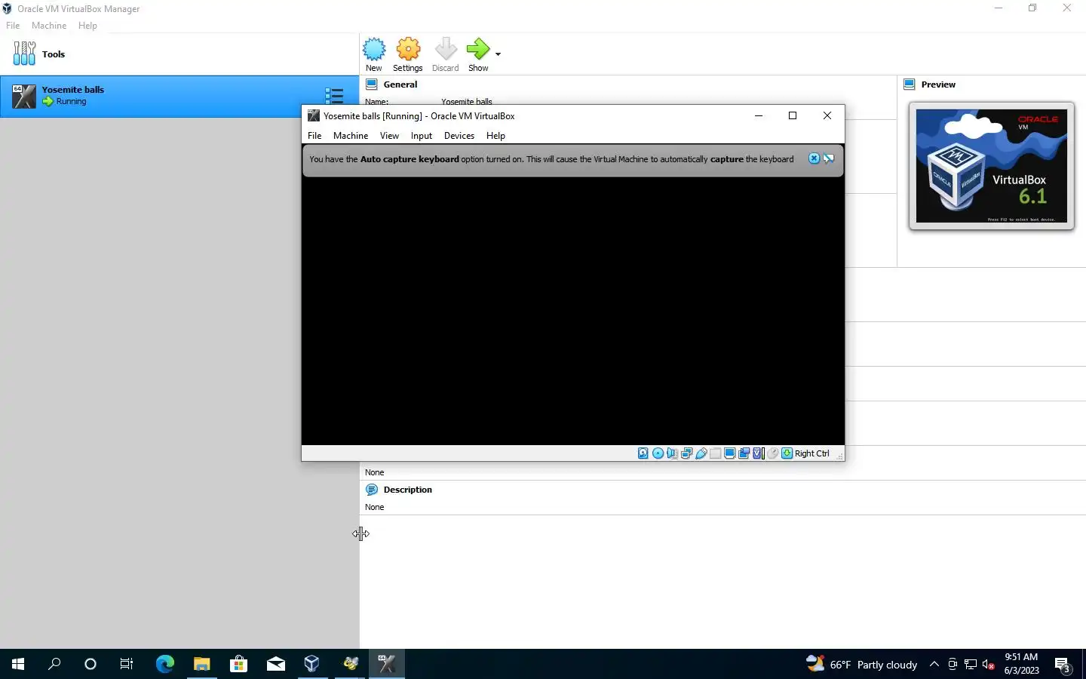Select the Tools entry in the Manager sidebar
Image resolution: width=1086 pixels, height=679 pixels.
coord(179,54)
